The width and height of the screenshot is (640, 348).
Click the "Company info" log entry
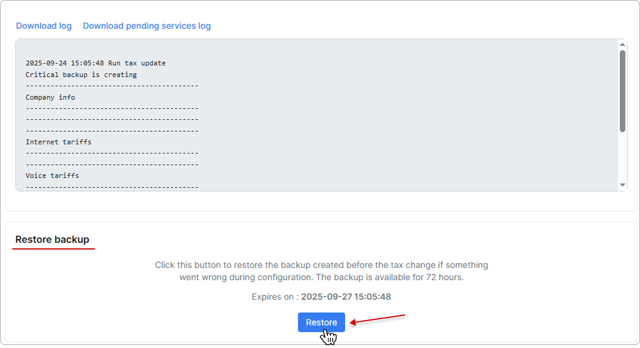50,97
